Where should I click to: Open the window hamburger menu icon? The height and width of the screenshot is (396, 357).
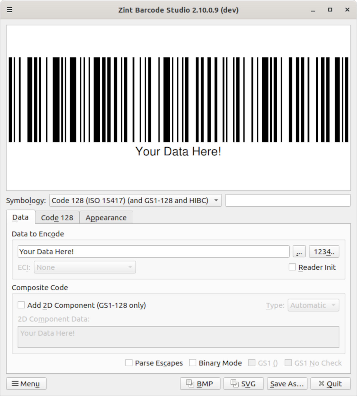(10, 10)
